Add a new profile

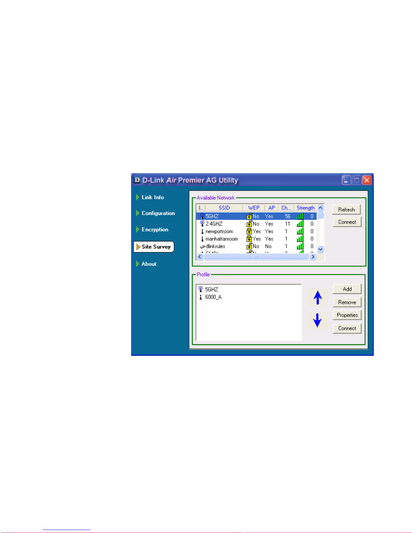click(347, 289)
